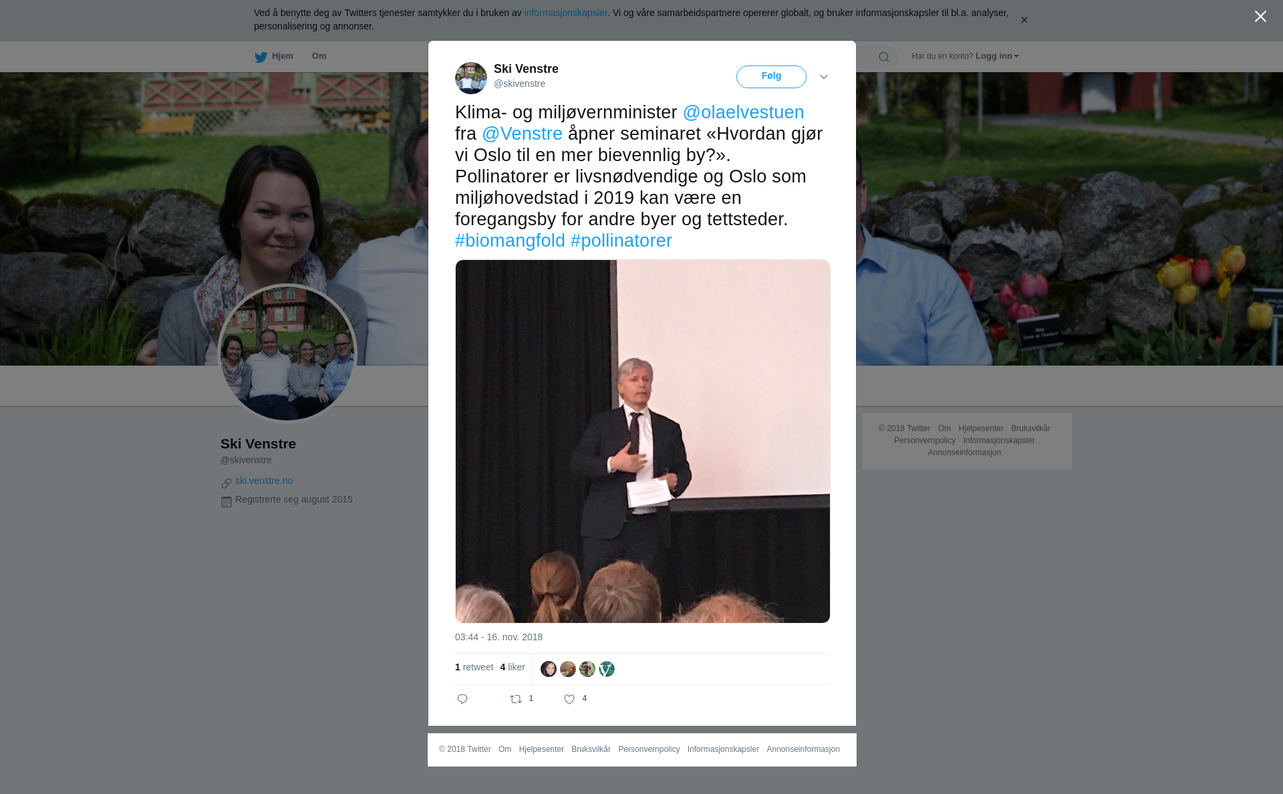Open the Logg inn dropdown
The height and width of the screenshot is (794, 1283).
pyautogui.click(x=997, y=56)
